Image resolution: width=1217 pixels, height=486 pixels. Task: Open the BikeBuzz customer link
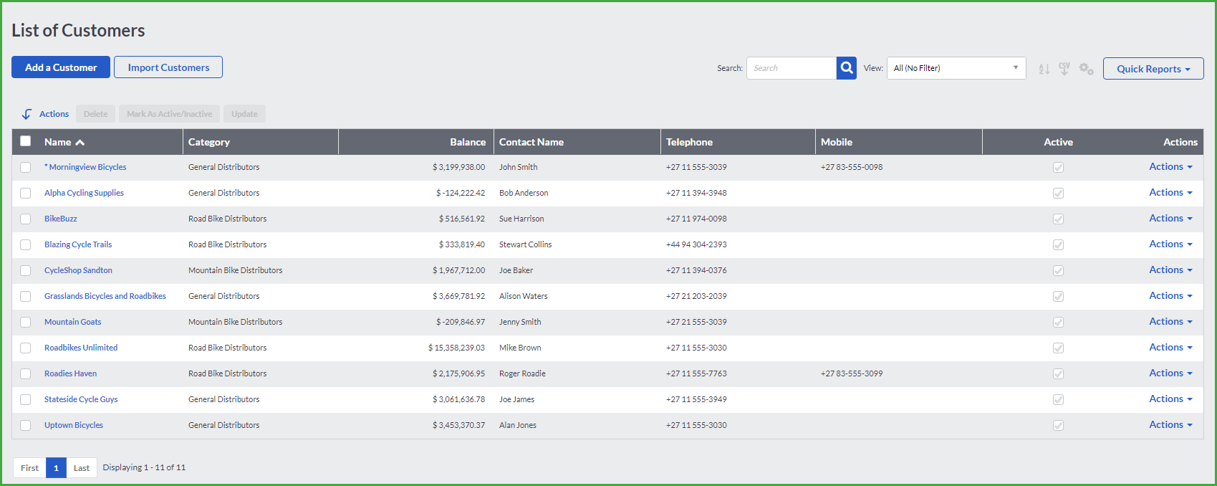[x=61, y=219]
